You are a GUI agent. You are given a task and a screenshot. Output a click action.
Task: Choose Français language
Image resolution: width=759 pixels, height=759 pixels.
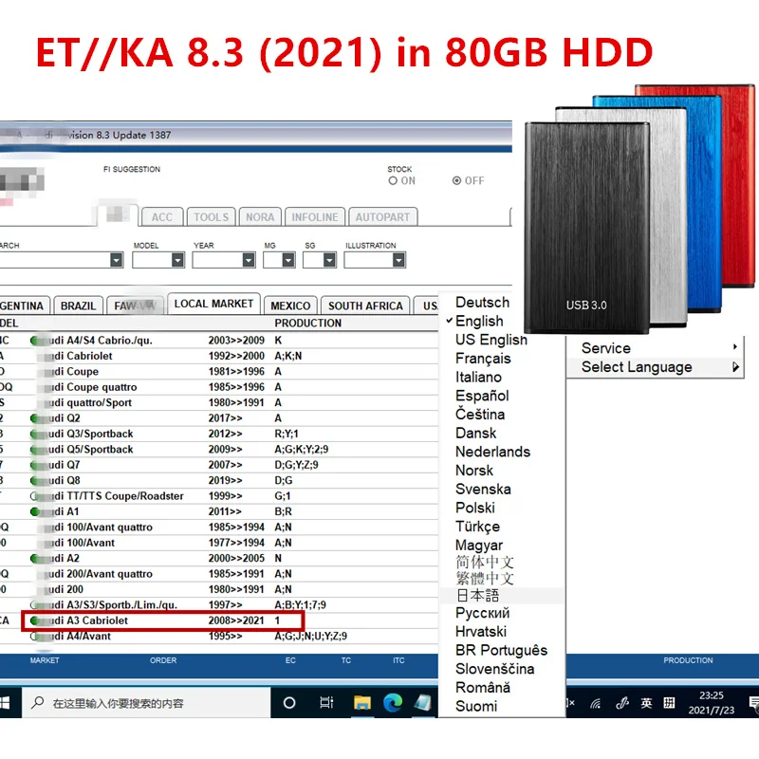483,359
